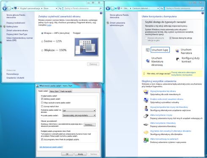Image resolution: width=207 pixels, height=158 pixels.
Task: Click the Narrator icon beside Uruchom Narratora
Action: point(177,51)
